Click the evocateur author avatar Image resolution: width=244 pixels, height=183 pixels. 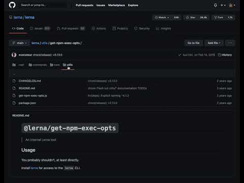(14, 55)
